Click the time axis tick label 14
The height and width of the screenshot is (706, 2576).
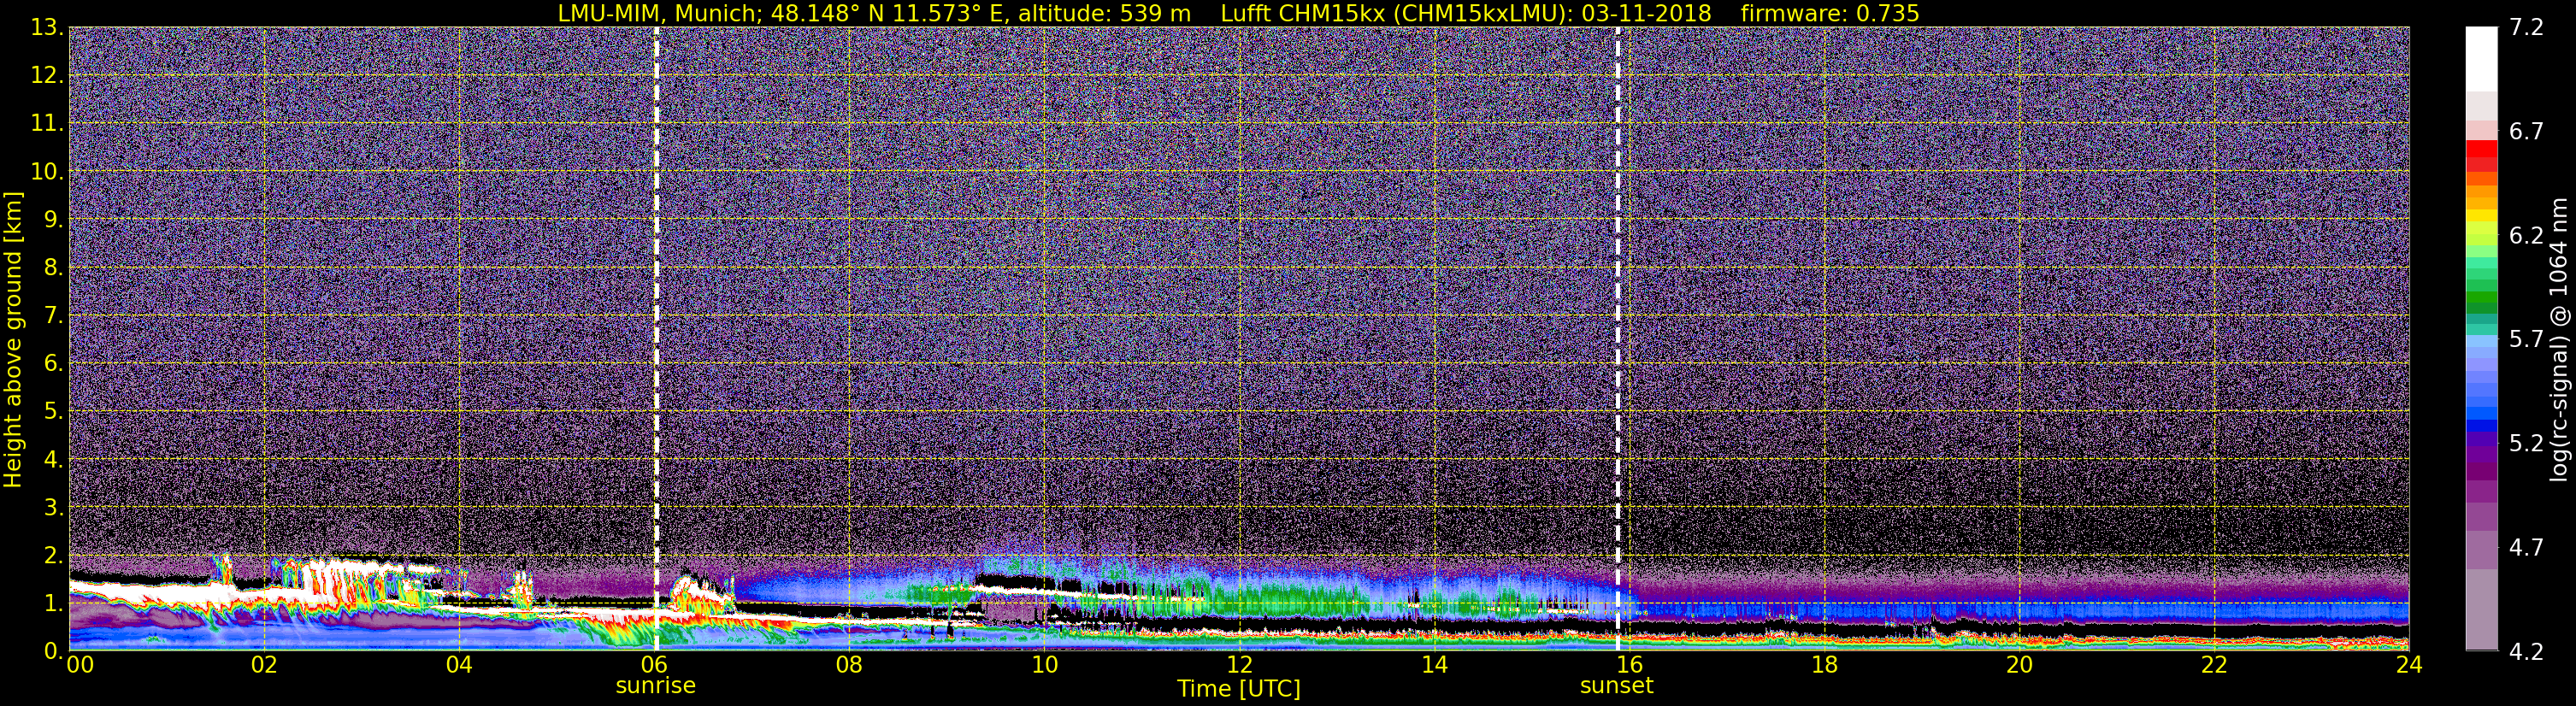coord(1434,665)
